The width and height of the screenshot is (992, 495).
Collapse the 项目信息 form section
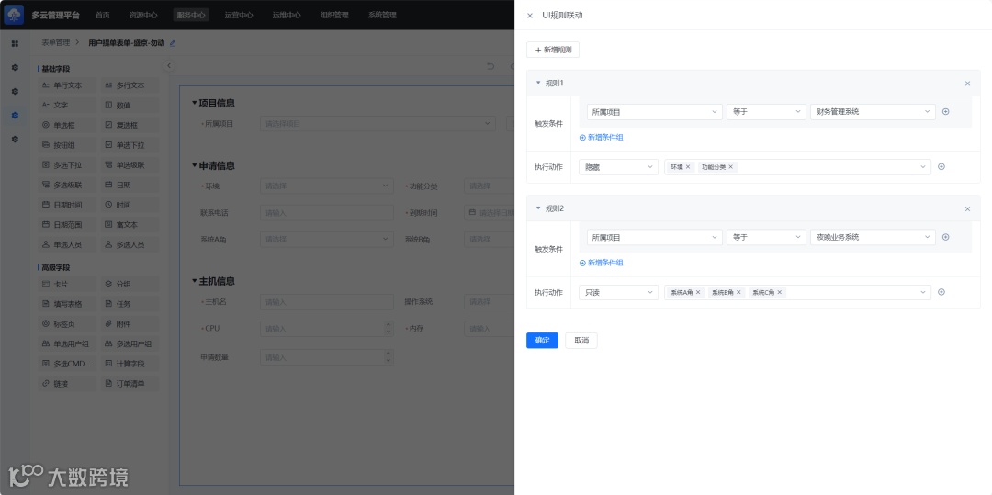pyautogui.click(x=194, y=103)
